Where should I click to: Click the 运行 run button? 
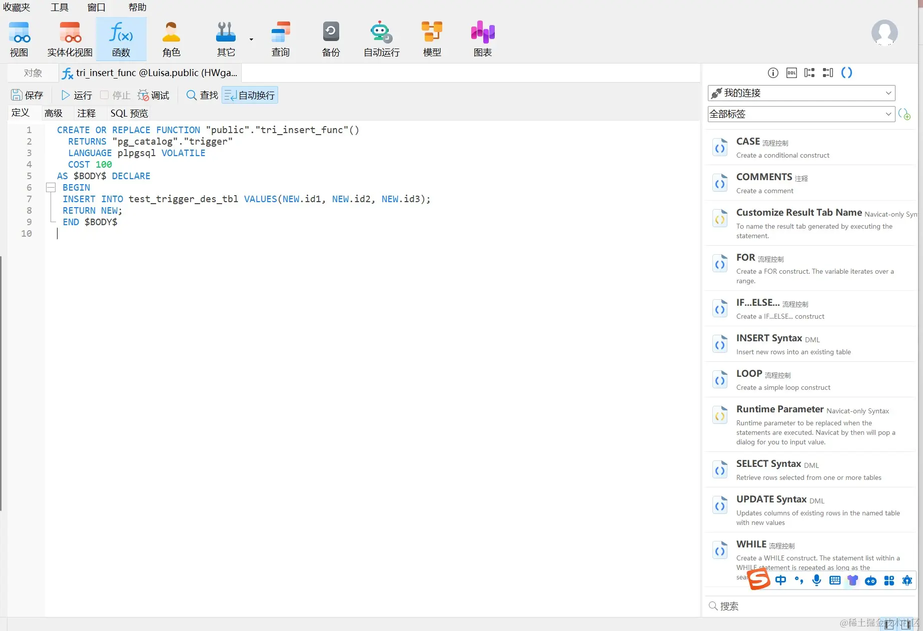[x=77, y=95]
